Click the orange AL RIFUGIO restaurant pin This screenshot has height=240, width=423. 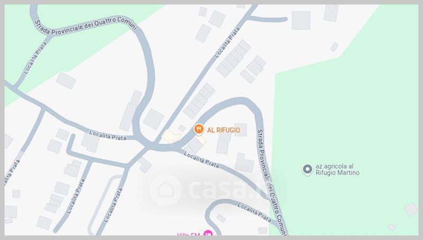pos(199,130)
